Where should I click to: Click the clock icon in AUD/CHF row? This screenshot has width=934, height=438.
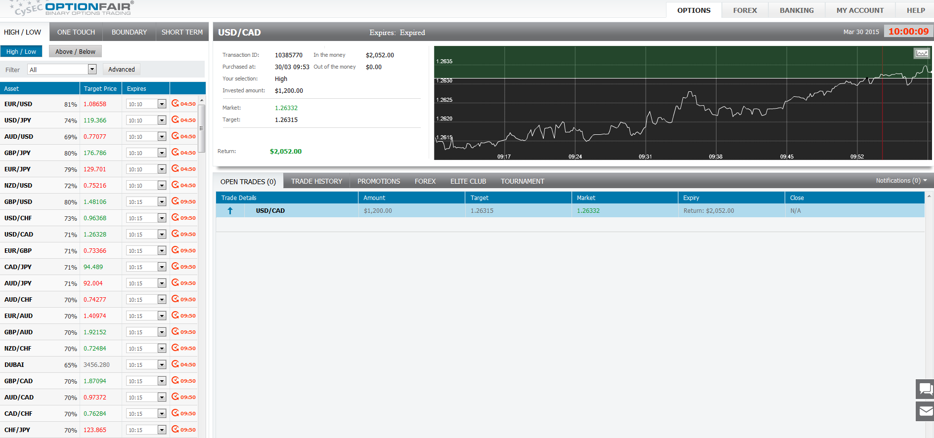pos(175,299)
